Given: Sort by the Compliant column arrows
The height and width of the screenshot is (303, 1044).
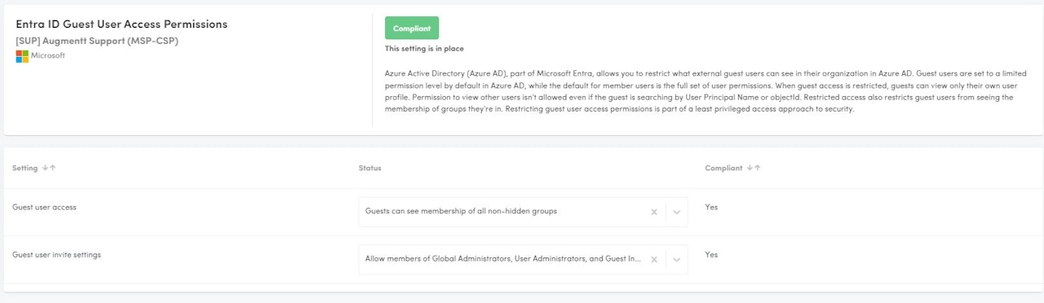Looking at the screenshot, I should tap(754, 168).
